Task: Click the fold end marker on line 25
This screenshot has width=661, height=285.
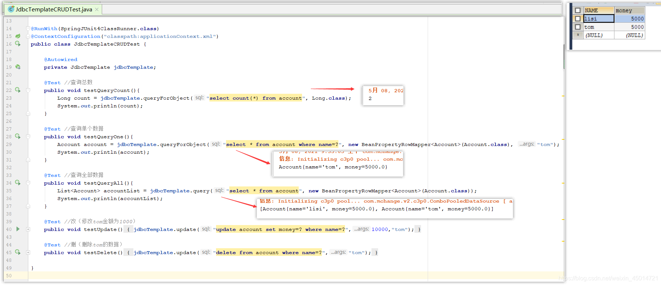Action: (28, 114)
